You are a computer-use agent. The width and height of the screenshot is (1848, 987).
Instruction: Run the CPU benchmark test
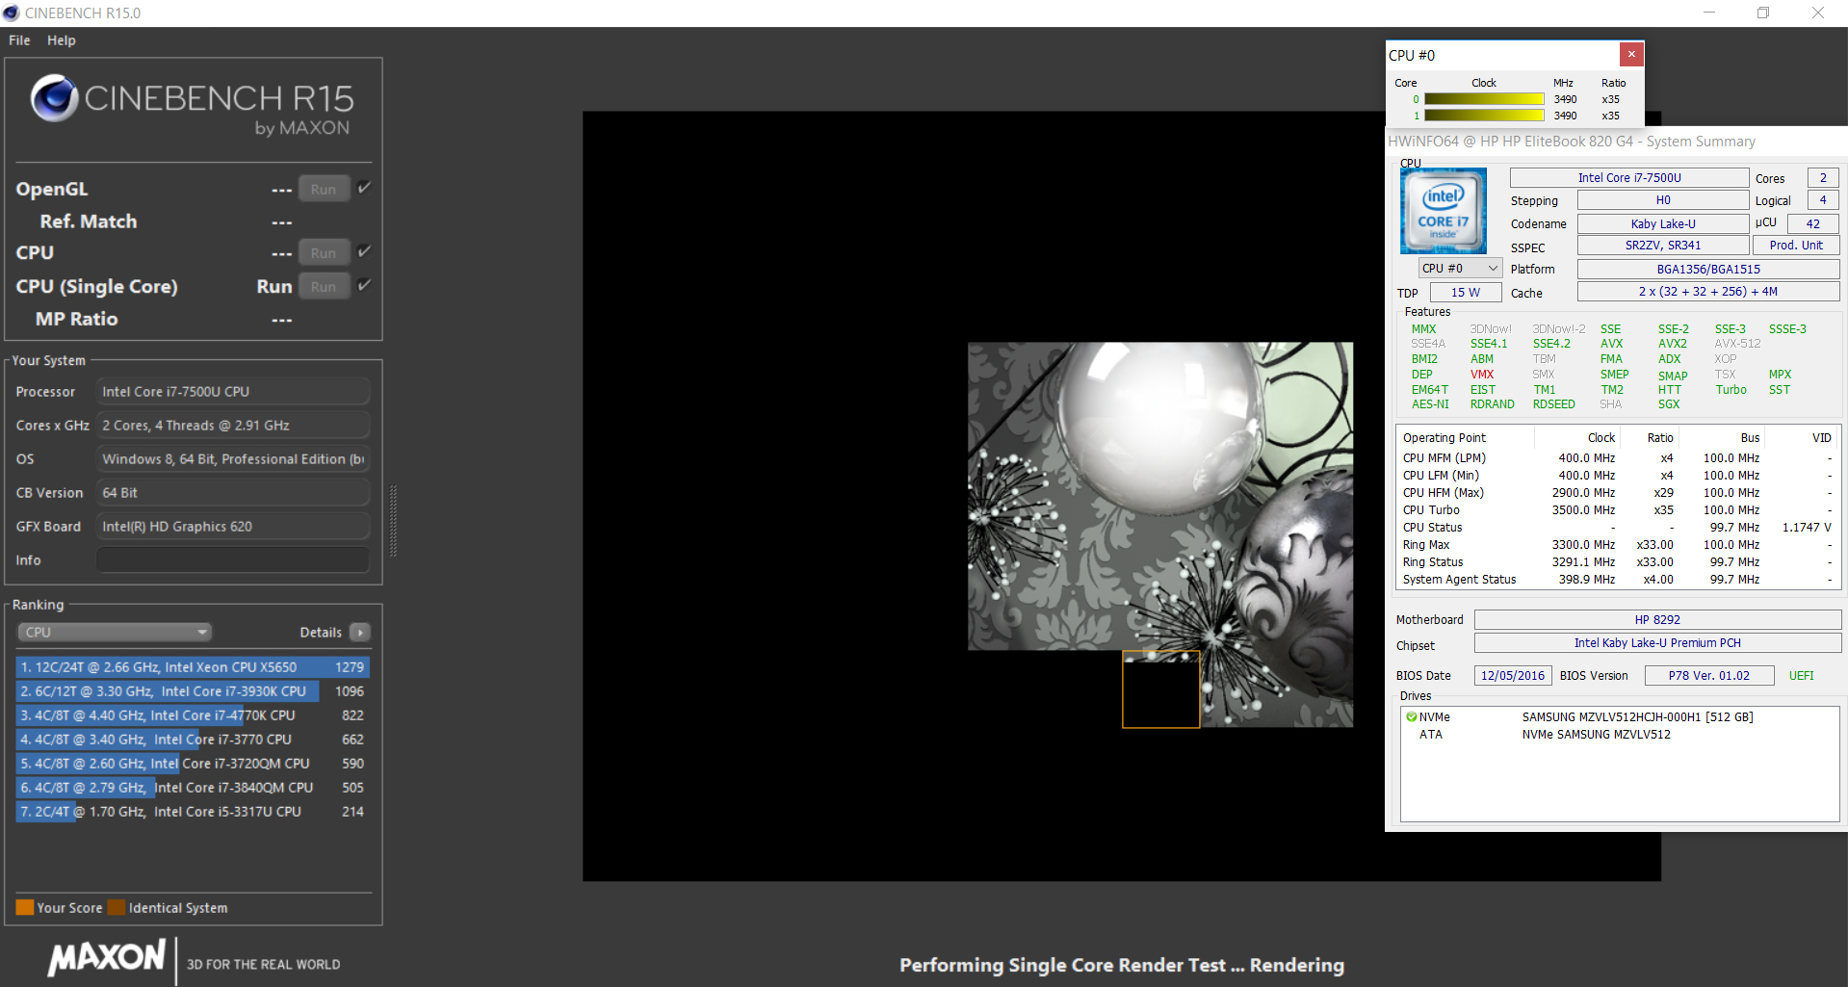coord(324,253)
